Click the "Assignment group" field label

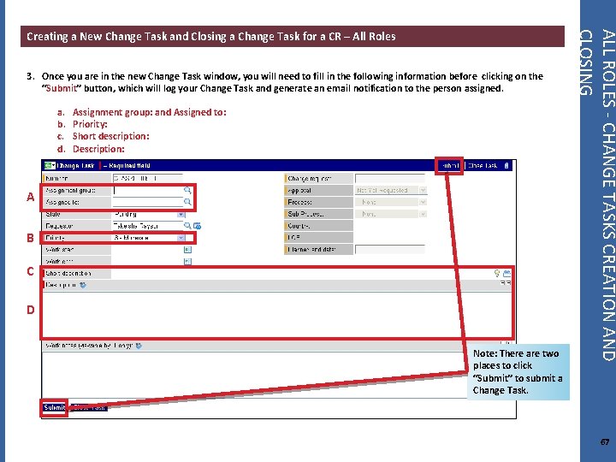pos(70,190)
